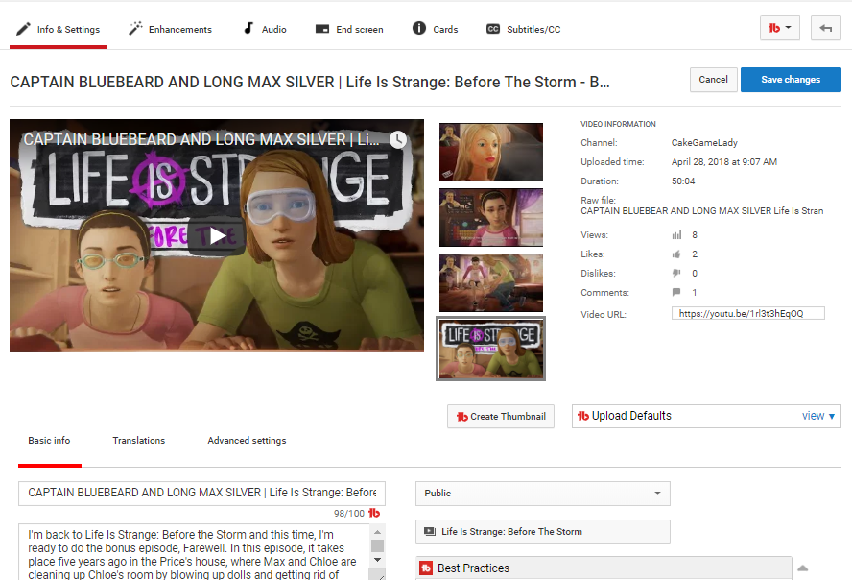Open Advanced settings tab
852x580 pixels.
pos(247,441)
